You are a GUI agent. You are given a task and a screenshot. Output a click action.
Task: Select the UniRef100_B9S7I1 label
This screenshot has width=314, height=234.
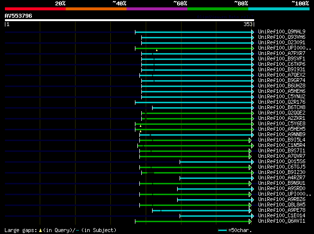coord(282,151)
